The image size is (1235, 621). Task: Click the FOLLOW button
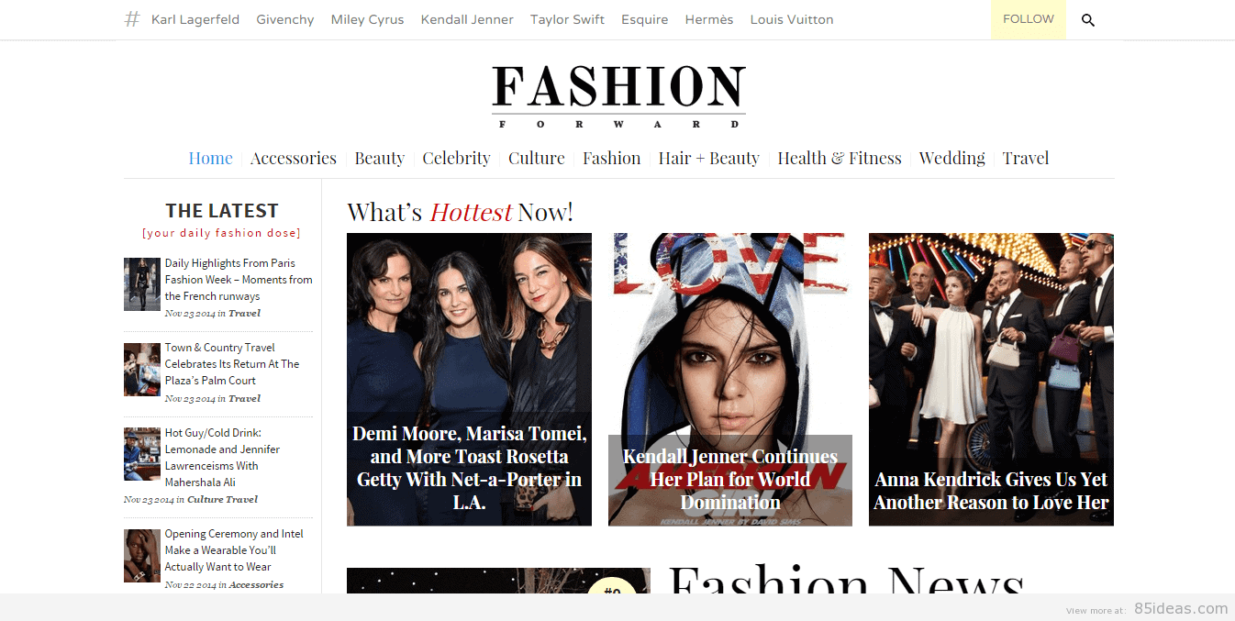1029,19
